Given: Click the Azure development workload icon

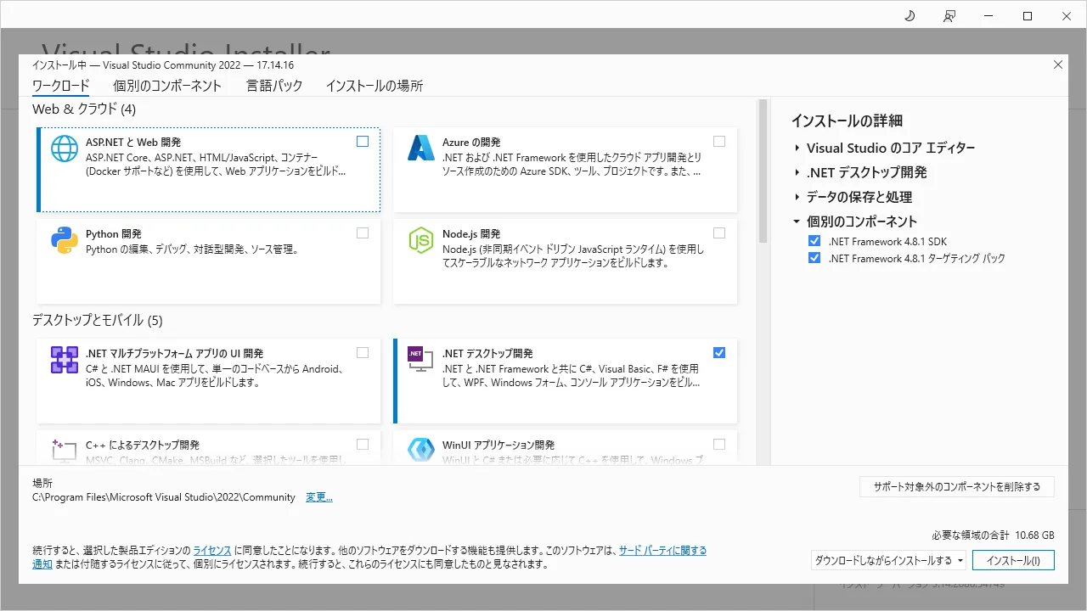Looking at the screenshot, I should tap(421, 149).
